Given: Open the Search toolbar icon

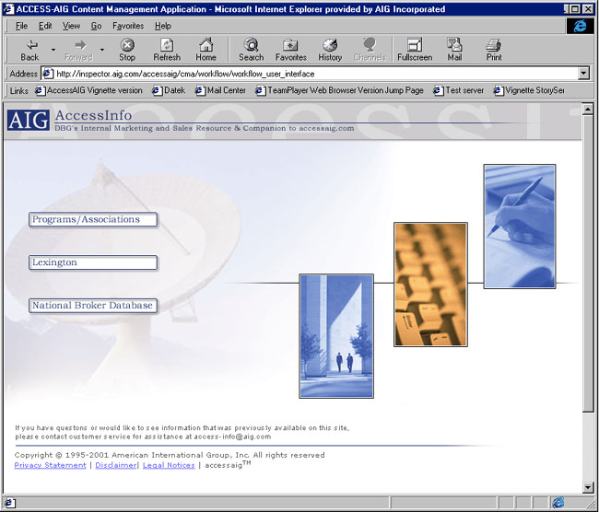Looking at the screenshot, I should pyautogui.click(x=251, y=50).
